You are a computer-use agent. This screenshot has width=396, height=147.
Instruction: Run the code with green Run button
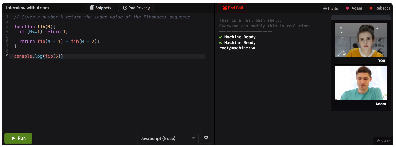tap(18, 138)
